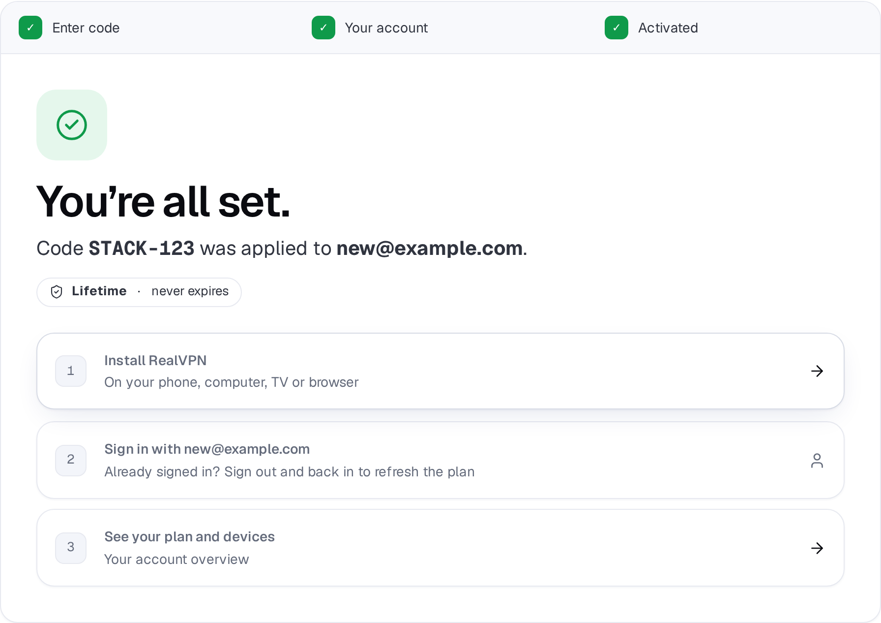Open the Install RealVPN link
The width and height of the screenshot is (881, 623).
coord(440,371)
